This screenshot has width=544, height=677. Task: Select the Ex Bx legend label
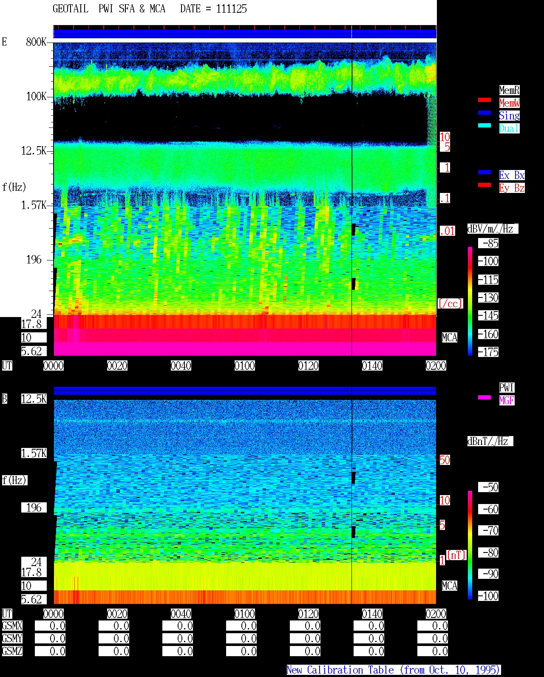[x=512, y=175]
